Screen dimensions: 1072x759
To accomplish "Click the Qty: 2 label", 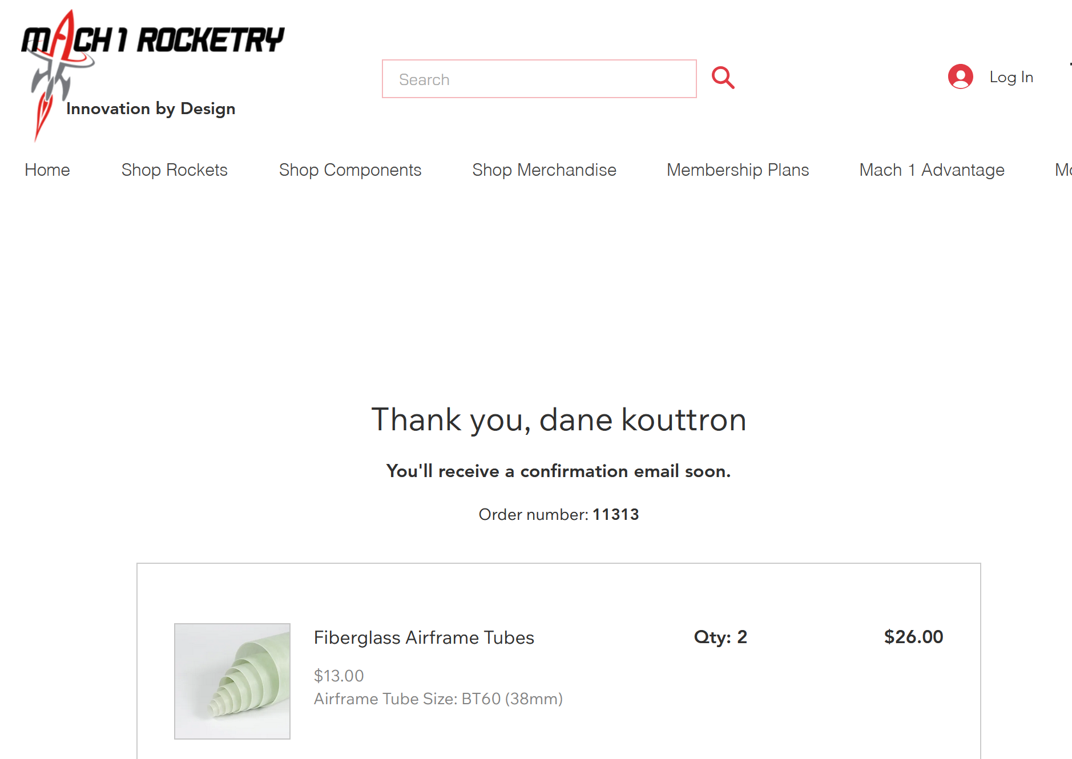I will (720, 637).
